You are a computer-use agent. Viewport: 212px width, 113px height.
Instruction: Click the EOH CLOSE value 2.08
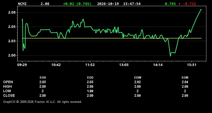click(43, 95)
